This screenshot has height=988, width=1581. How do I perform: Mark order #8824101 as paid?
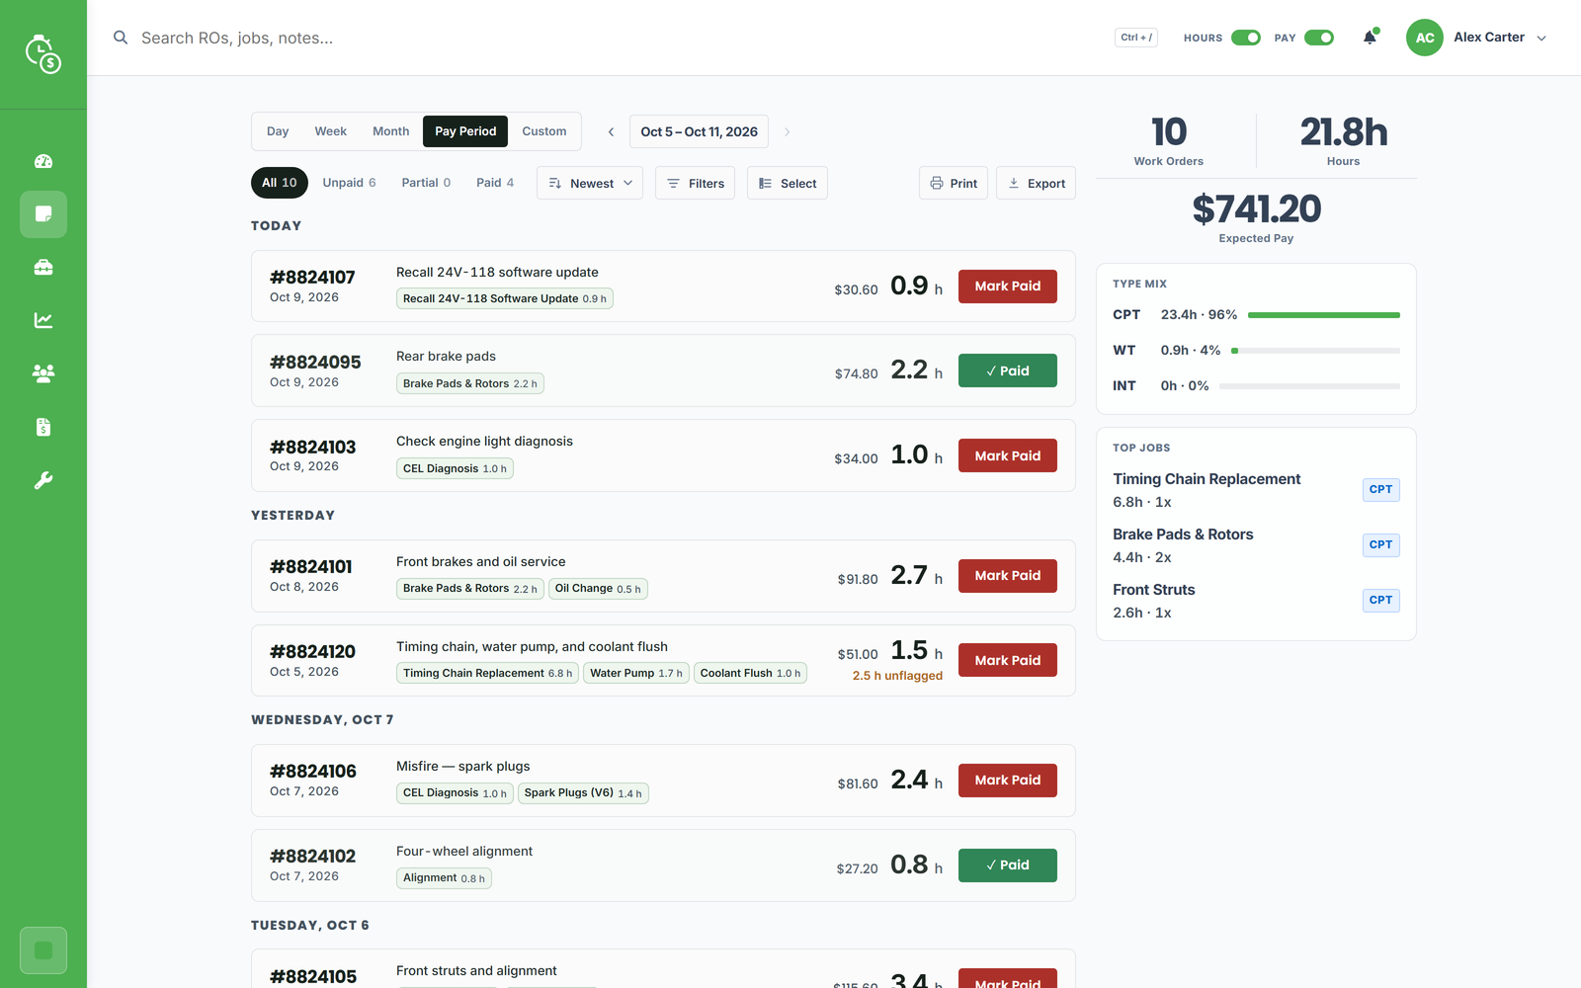coord(1007,576)
